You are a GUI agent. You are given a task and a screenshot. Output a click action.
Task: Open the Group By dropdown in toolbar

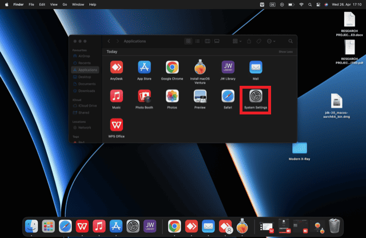pyautogui.click(x=237, y=41)
